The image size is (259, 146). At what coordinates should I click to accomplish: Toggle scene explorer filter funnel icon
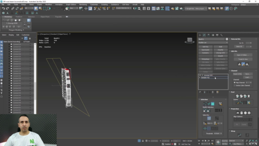coord(26,38)
